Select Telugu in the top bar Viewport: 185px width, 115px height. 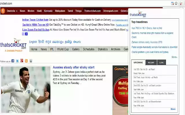pos(78,11)
